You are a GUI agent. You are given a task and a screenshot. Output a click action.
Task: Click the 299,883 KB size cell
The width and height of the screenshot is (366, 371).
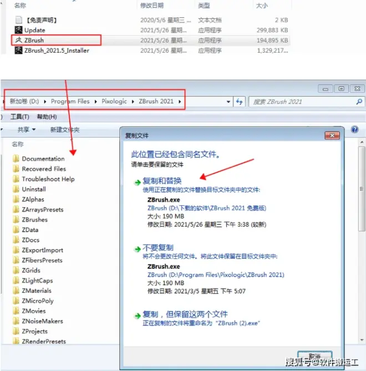click(272, 30)
